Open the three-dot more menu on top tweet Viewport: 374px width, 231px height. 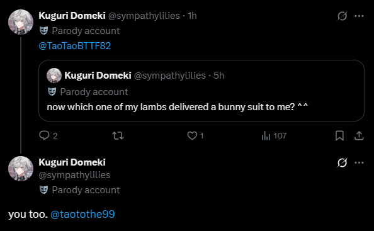pyautogui.click(x=359, y=16)
